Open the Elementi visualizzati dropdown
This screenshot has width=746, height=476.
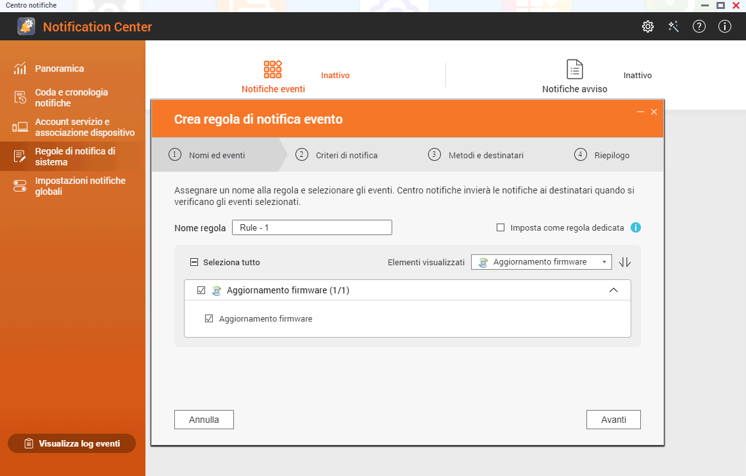point(541,262)
